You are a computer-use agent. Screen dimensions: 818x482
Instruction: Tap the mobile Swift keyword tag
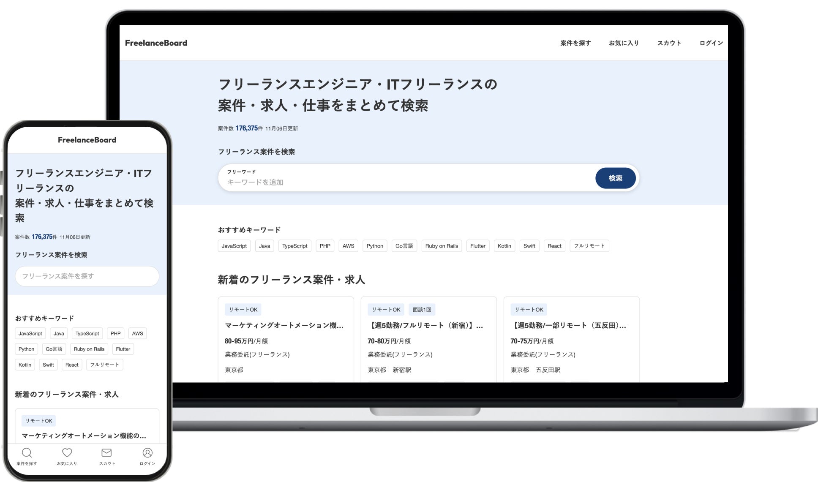click(48, 365)
